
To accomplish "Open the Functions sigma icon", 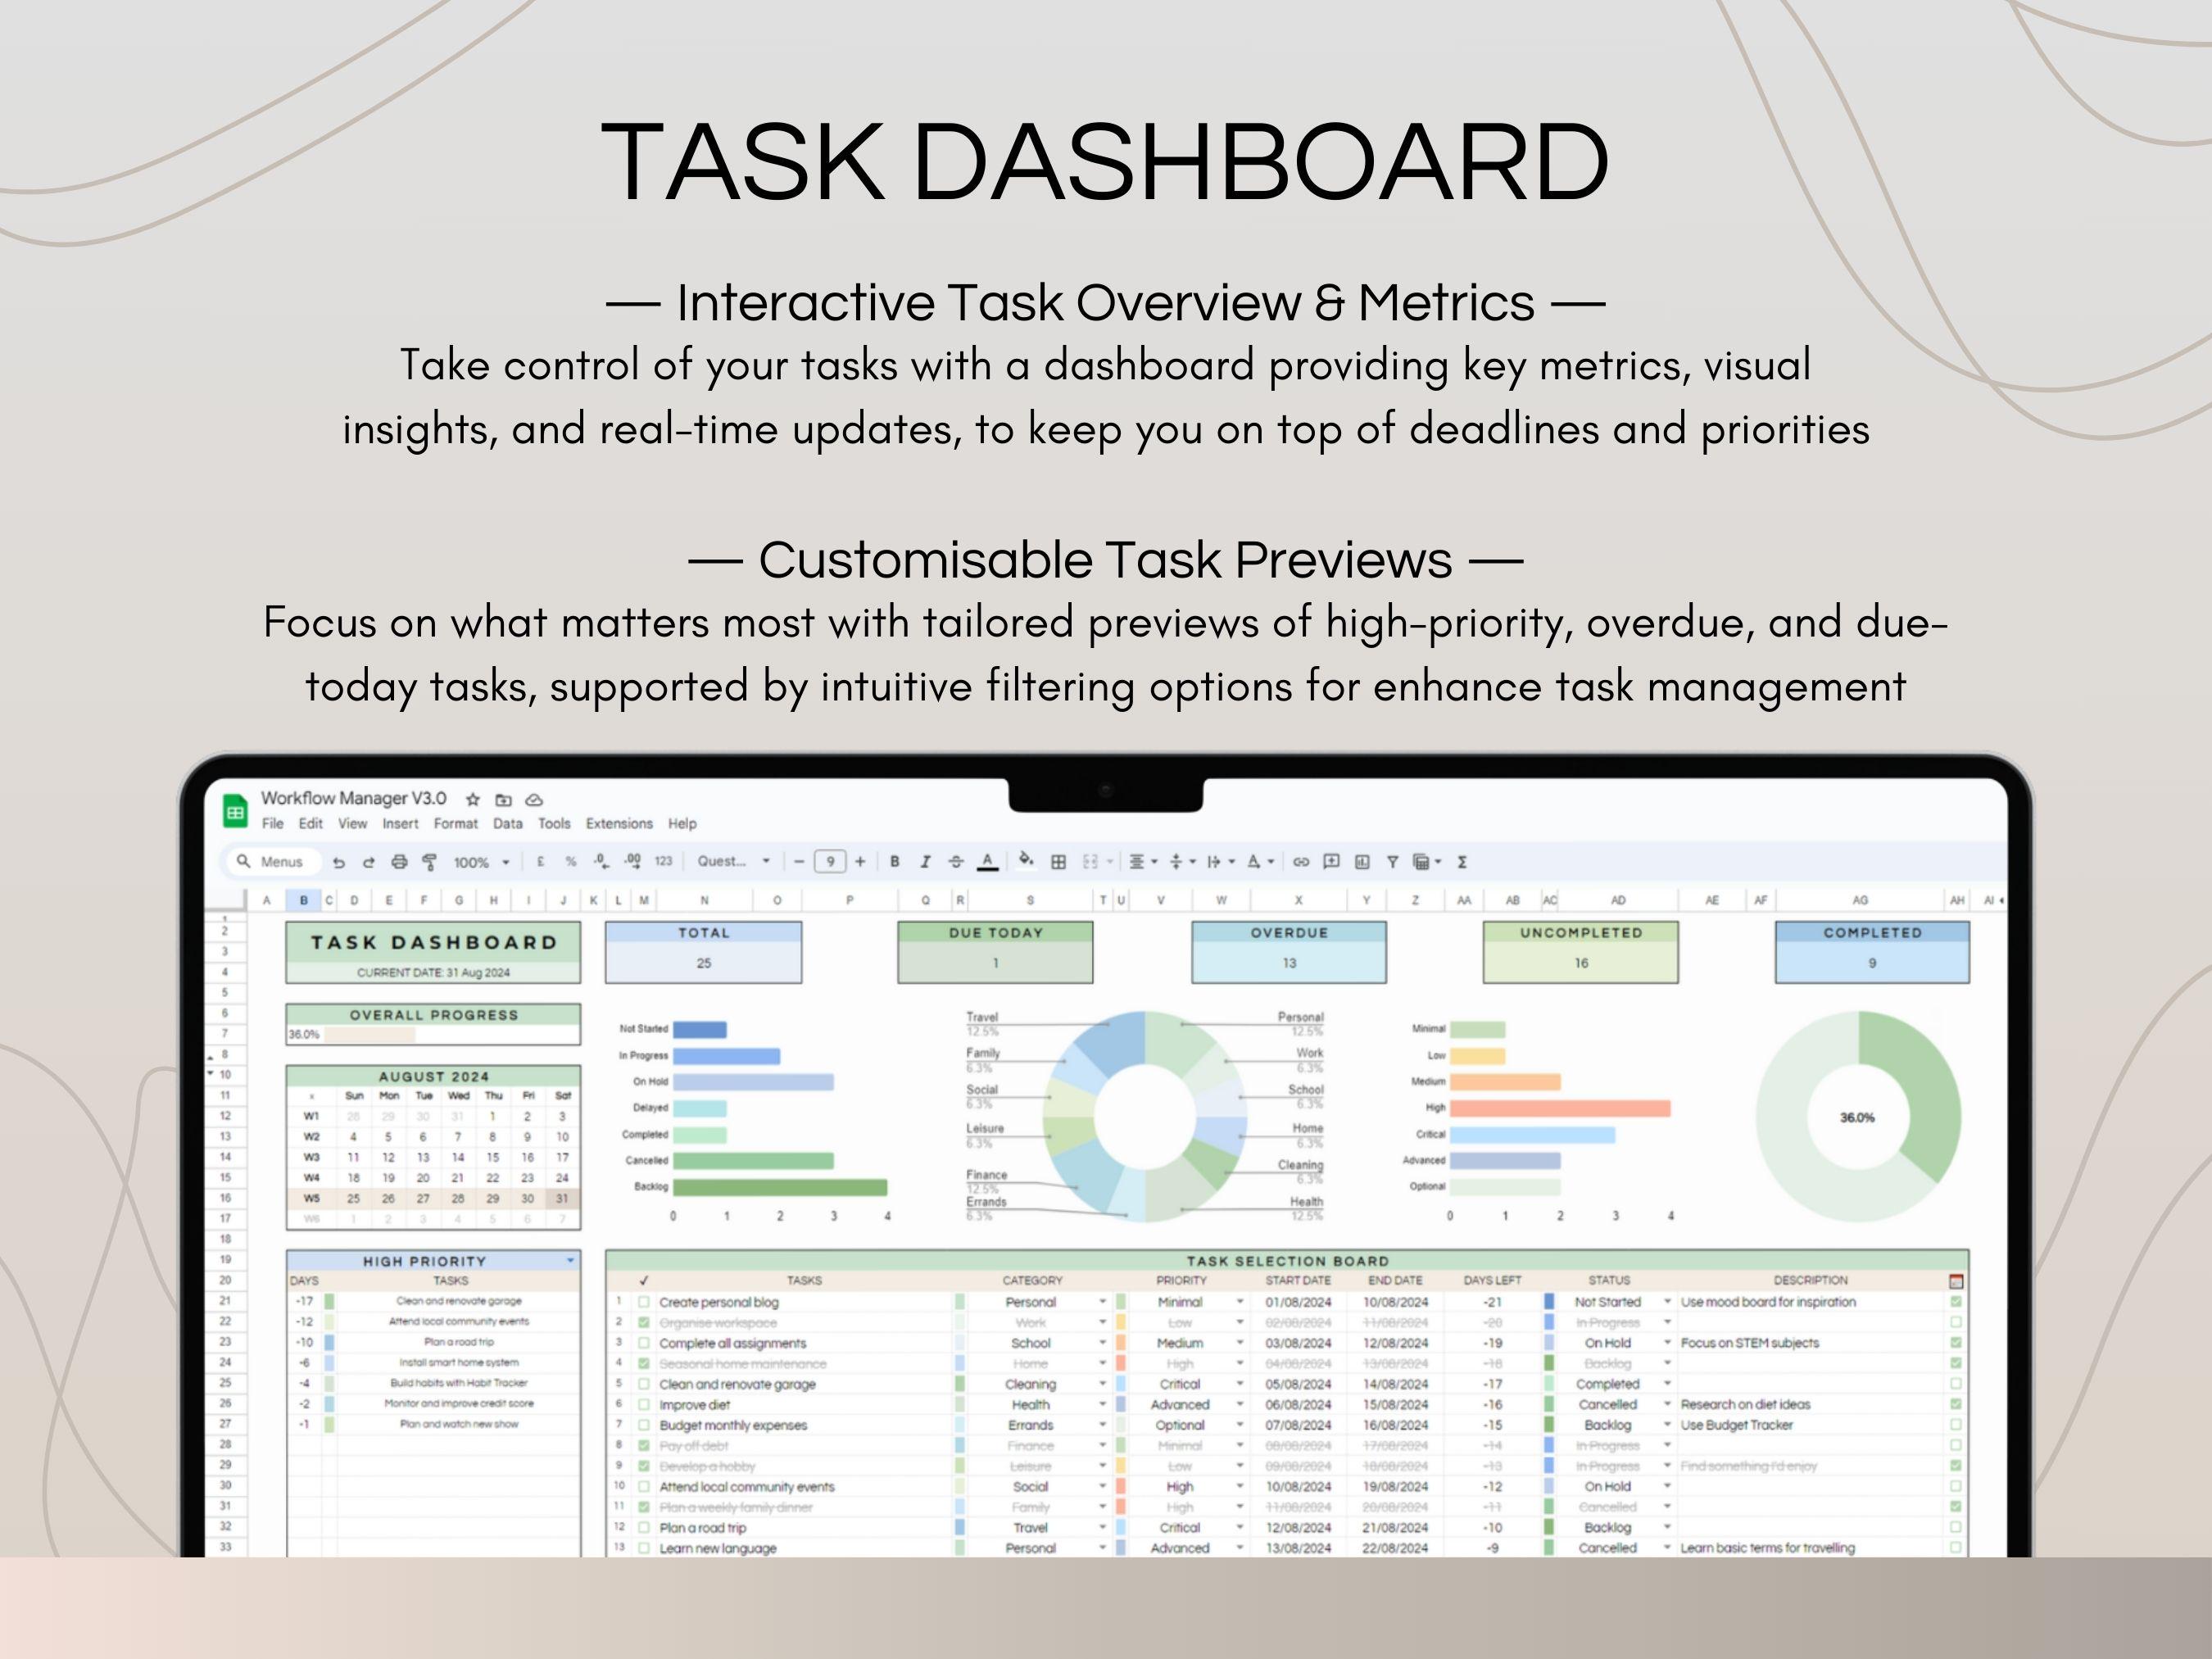I will (1462, 862).
